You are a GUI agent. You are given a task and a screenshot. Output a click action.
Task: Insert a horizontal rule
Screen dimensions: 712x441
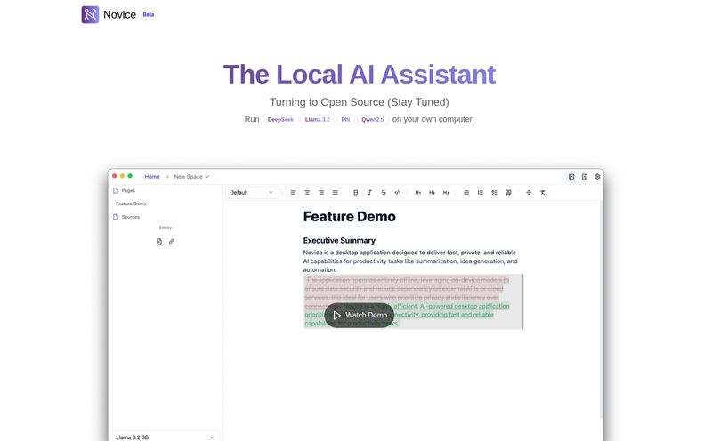(529, 192)
